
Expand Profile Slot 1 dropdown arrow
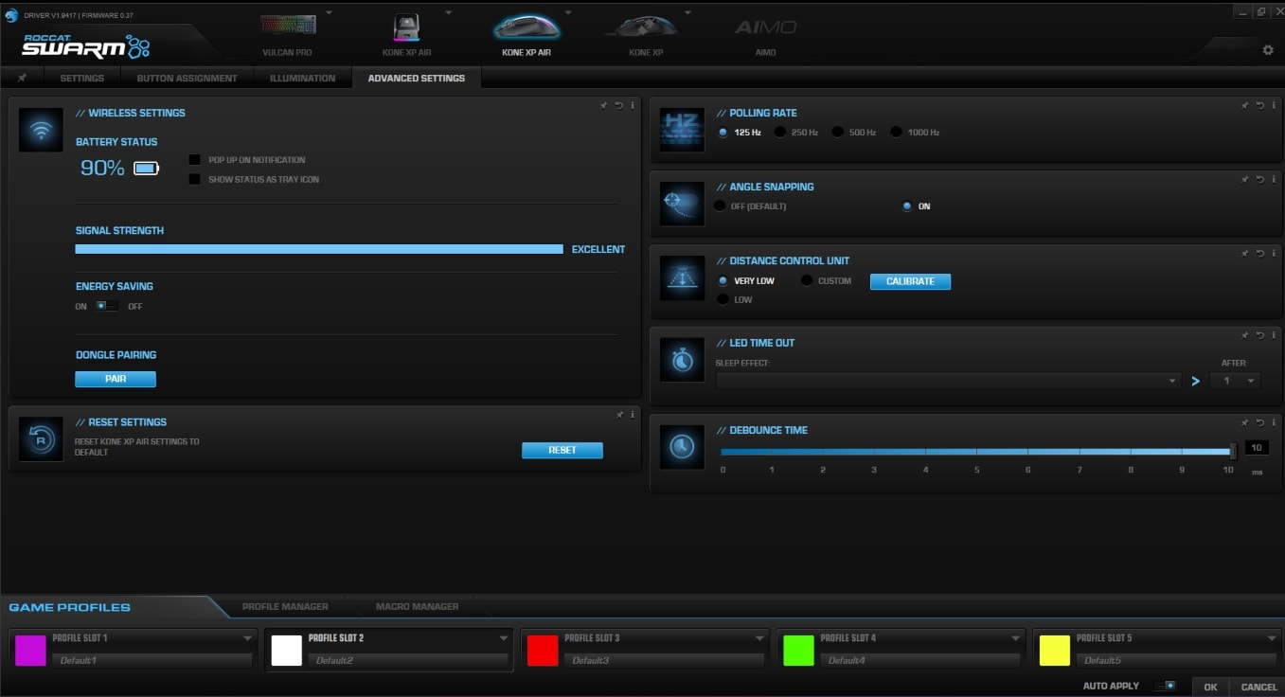248,638
